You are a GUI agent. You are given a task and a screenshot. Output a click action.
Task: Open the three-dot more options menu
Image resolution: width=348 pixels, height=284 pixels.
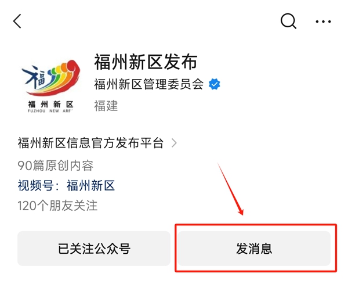tap(323, 21)
